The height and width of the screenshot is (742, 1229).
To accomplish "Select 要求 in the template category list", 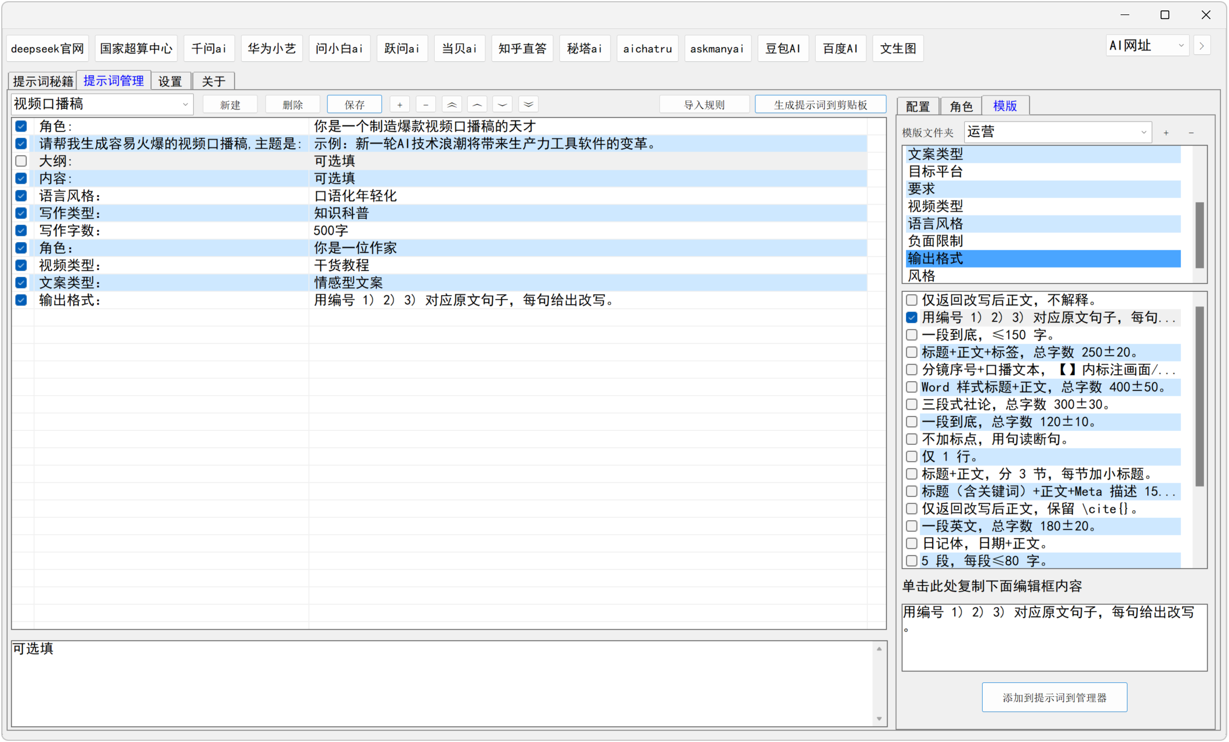I will (x=1043, y=189).
